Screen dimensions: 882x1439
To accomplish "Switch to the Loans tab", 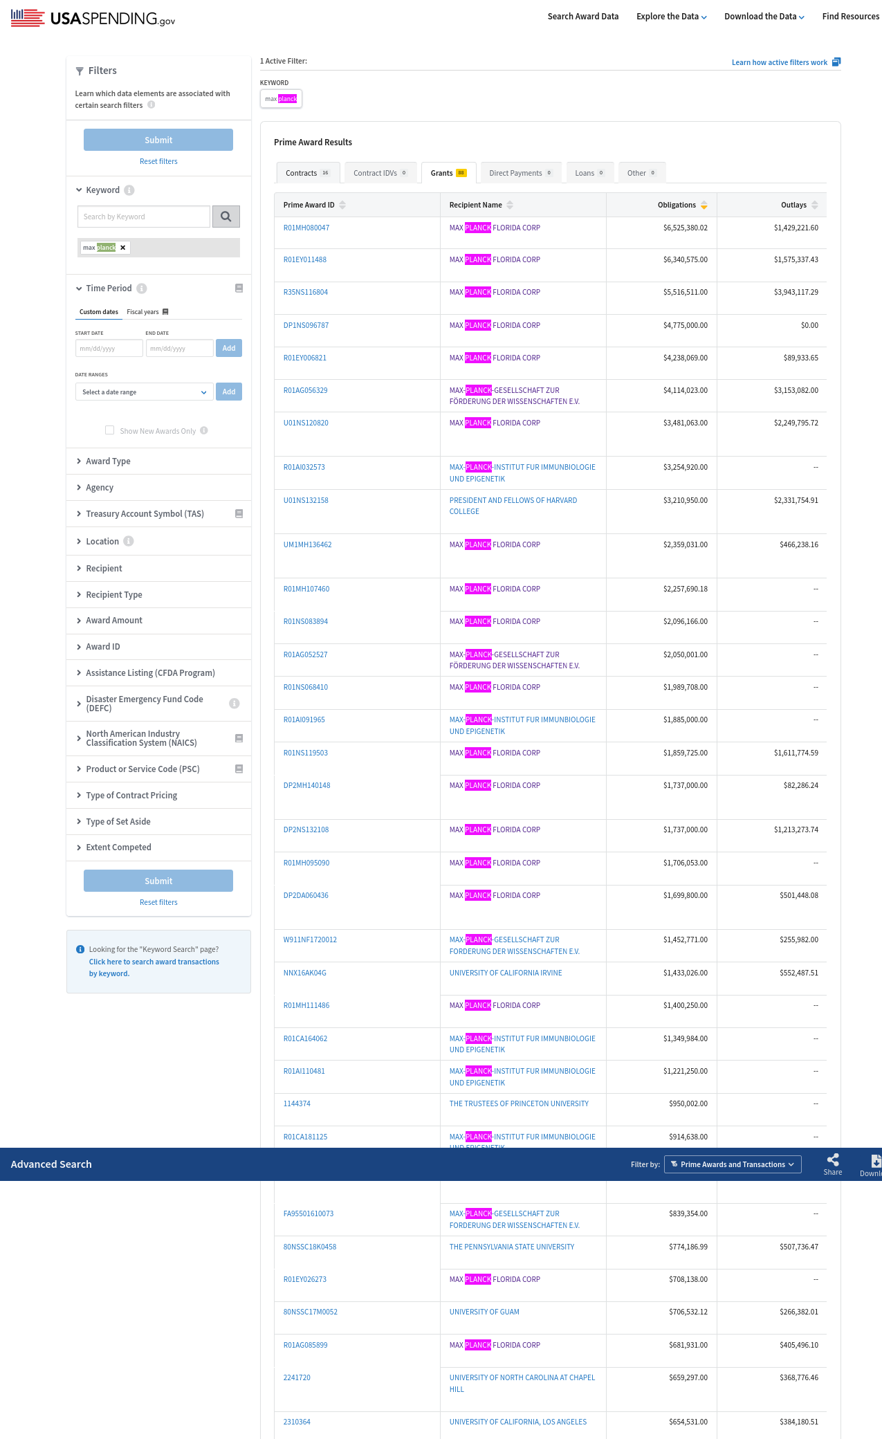I will point(590,173).
